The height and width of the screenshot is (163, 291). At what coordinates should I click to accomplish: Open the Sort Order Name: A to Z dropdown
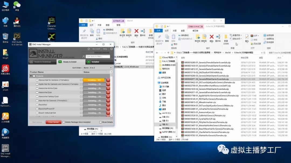(98, 68)
